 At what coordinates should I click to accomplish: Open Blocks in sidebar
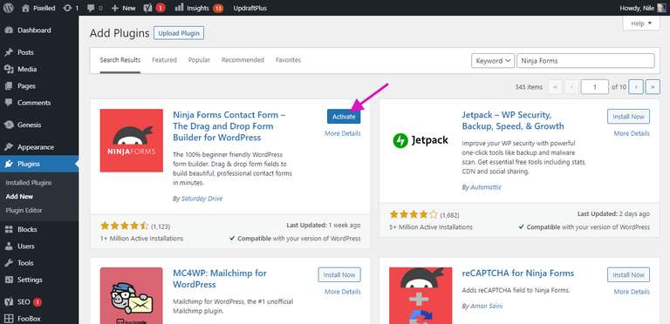(x=39, y=229)
